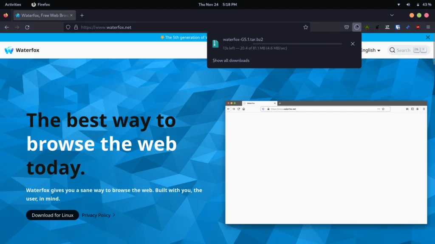
Task: Click the blue arrow extension icon
Action: (408, 27)
